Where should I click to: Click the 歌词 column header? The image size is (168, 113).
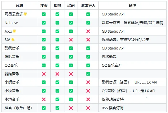pyautogui.click(x=71, y=5)
